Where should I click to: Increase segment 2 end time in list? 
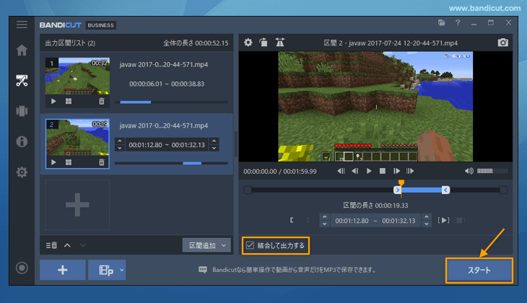214,141
